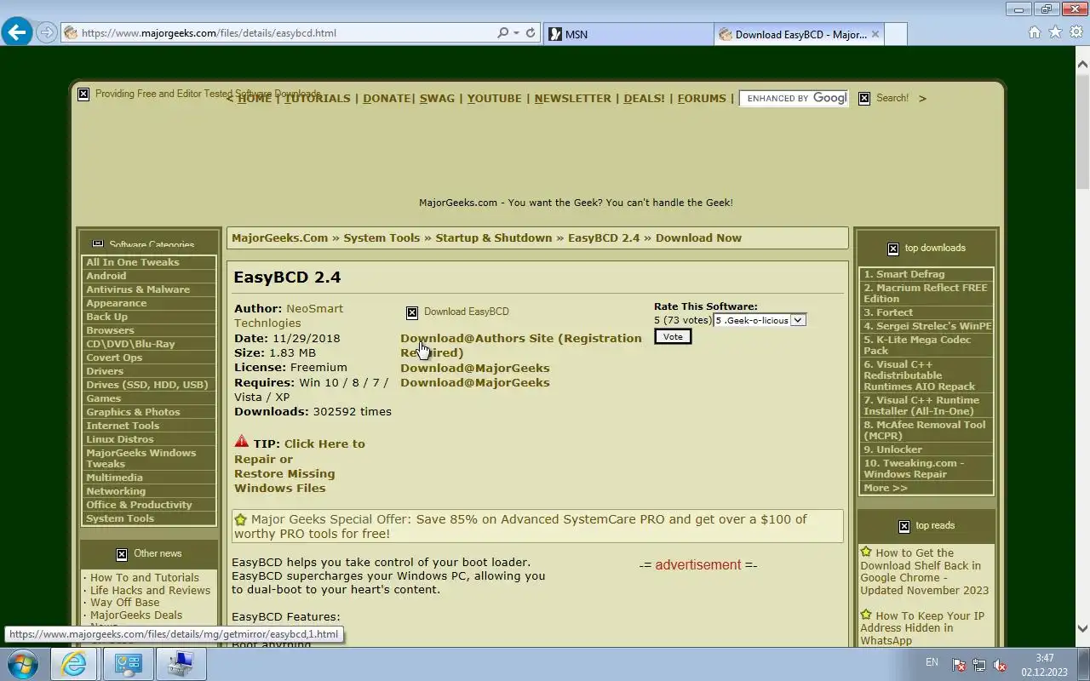Click EasyBCD 2.4 breadcrumb link
Screen dimensions: 1090x681
point(604,237)
